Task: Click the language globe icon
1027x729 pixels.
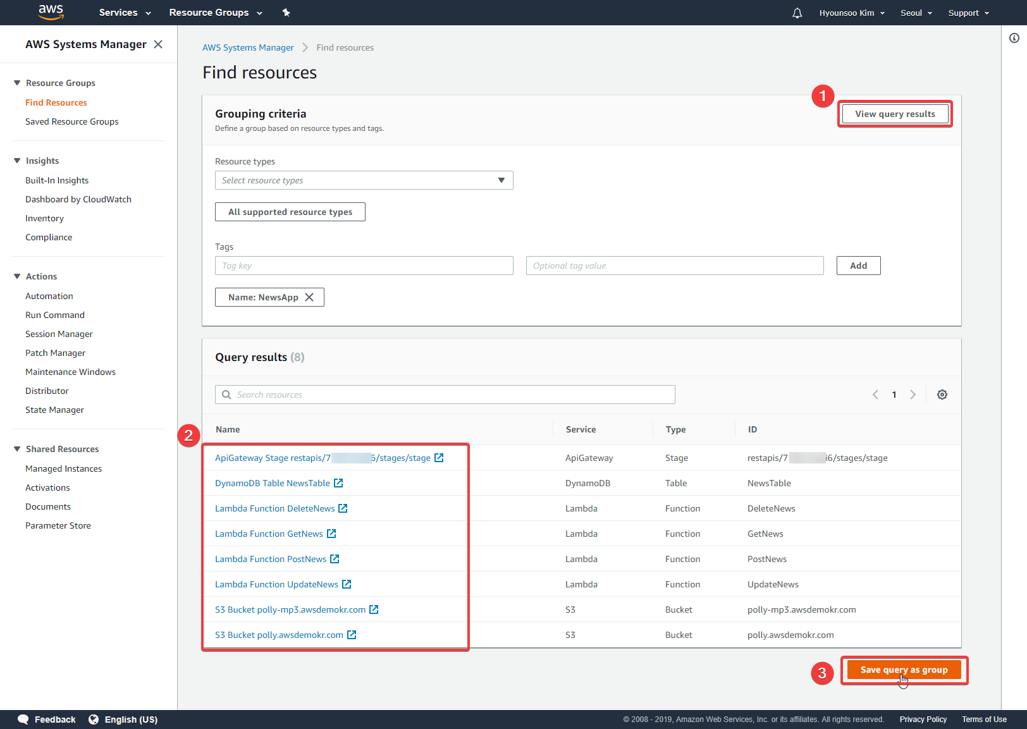Action: pyautogui.click(x=94, y=720)
